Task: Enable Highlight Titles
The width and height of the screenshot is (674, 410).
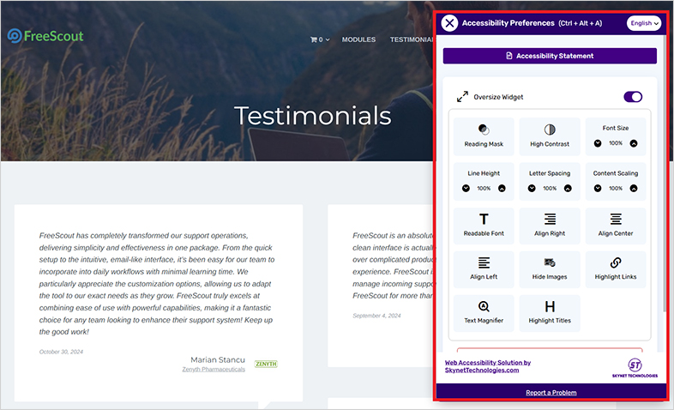Action: (x=550, y=313)
